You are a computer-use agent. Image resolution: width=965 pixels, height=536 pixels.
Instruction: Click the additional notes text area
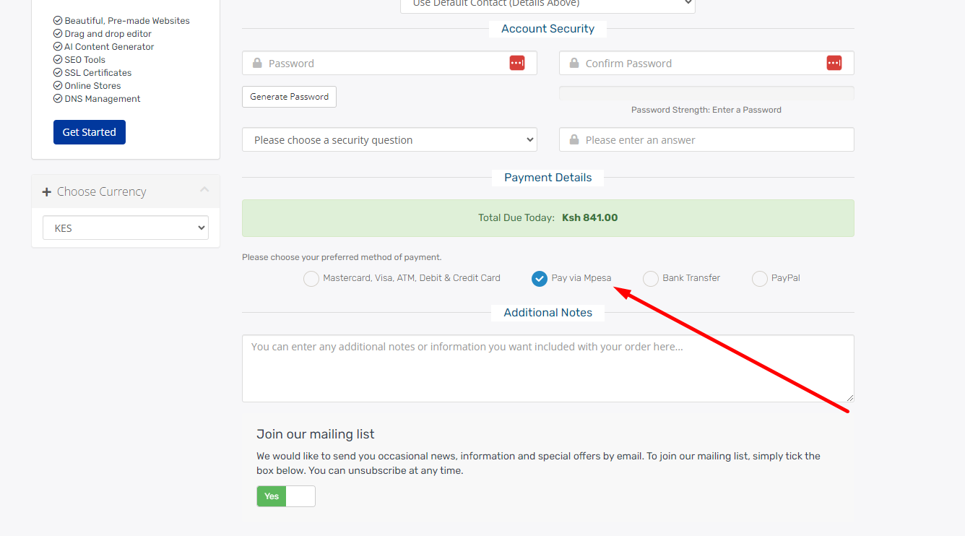[548, 368]
